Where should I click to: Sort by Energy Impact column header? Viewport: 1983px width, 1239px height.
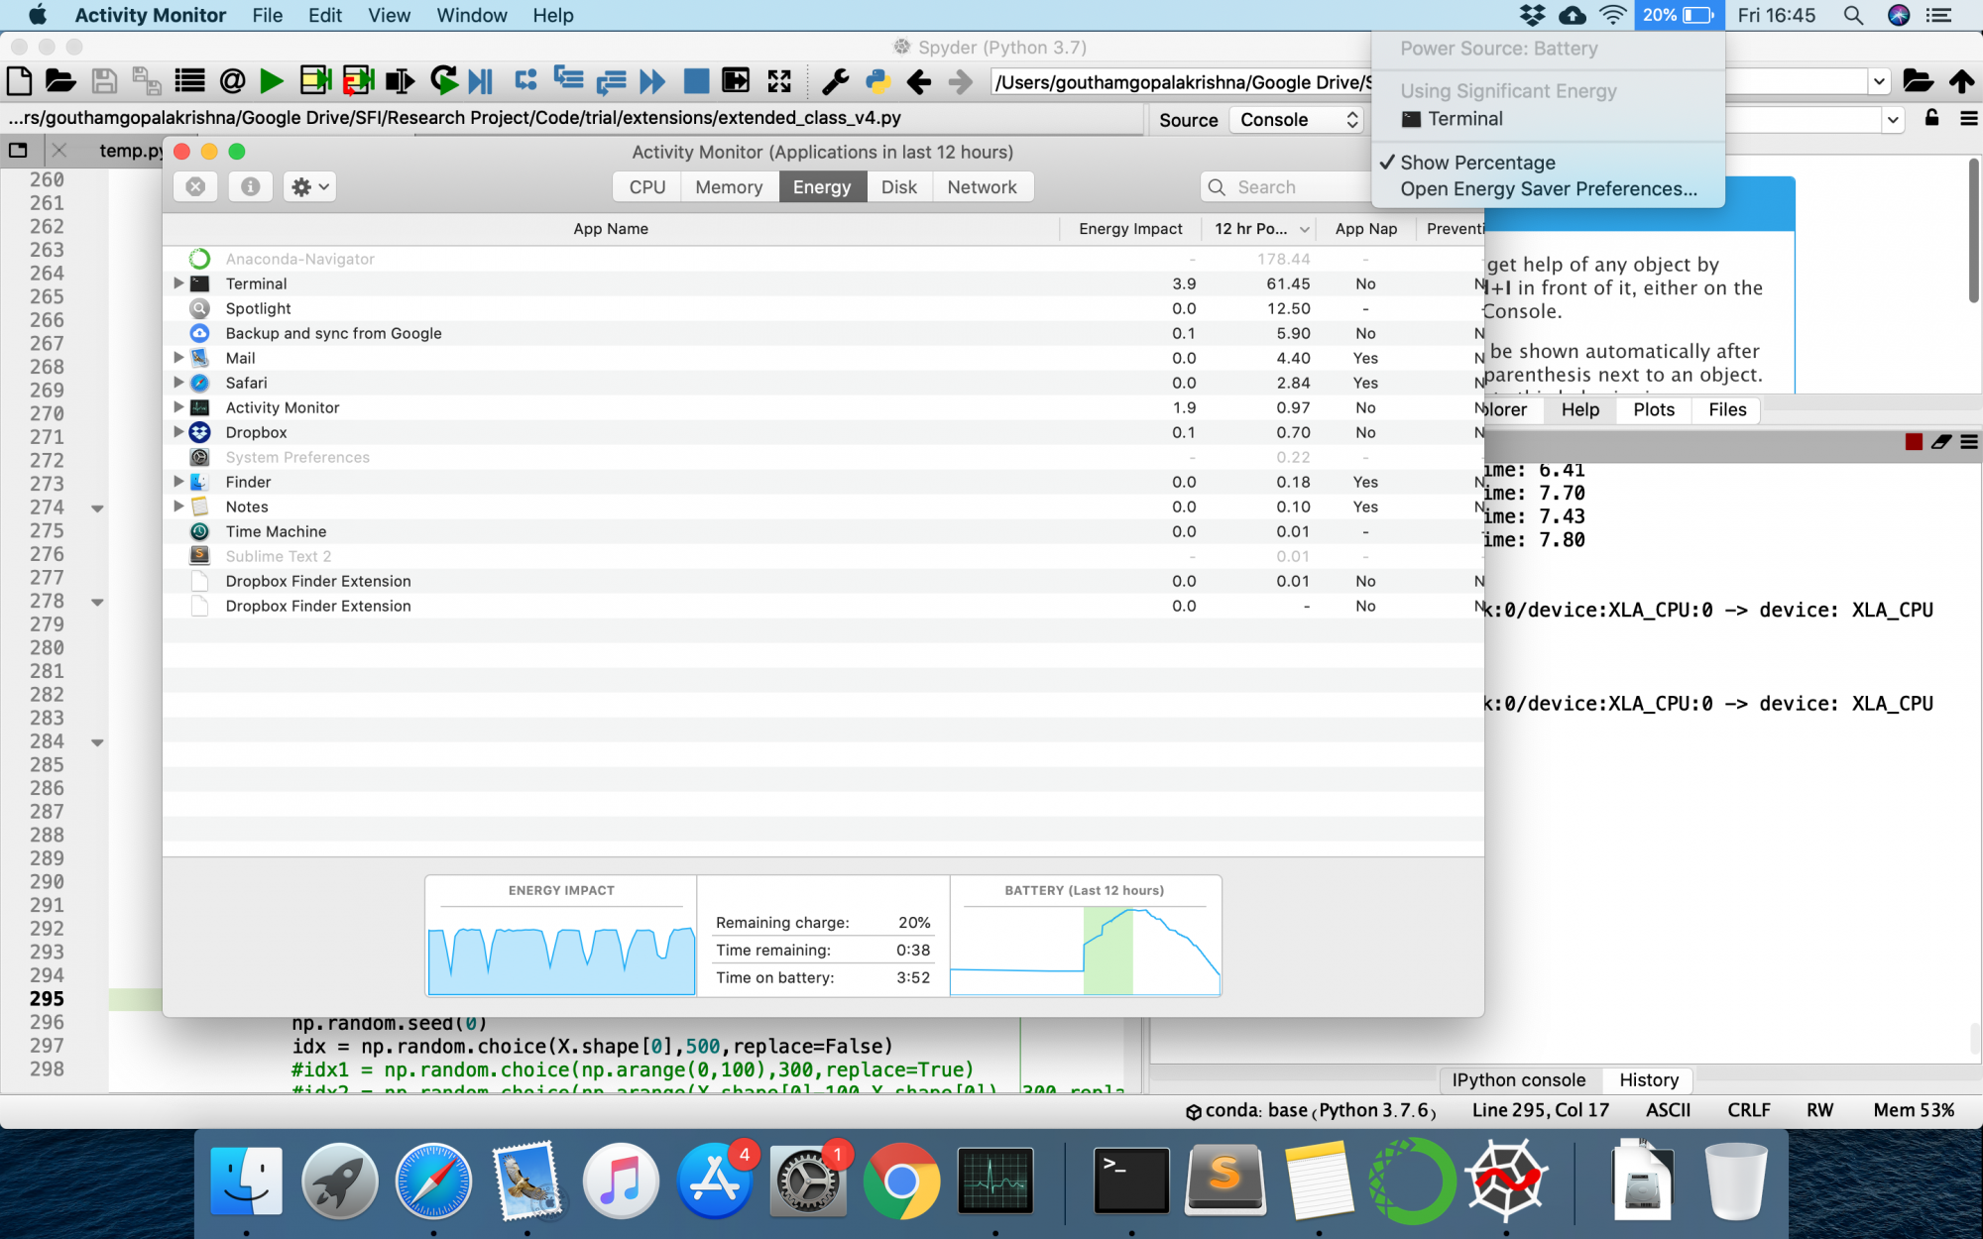click(x=1129, y=229)
